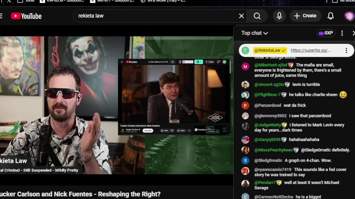Click the @stacyq5095 username
The width and height of the screenshot is (355, 199).
[267, 140]
